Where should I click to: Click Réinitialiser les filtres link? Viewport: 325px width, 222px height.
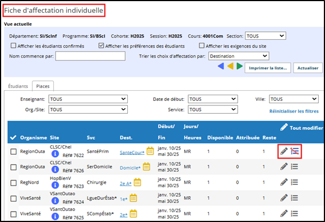pyautogui.click(x=294, y=112)
